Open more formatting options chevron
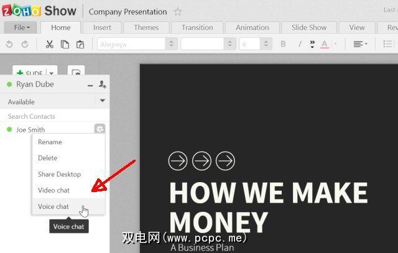398x253 pixels. click(x=312, y=44)
